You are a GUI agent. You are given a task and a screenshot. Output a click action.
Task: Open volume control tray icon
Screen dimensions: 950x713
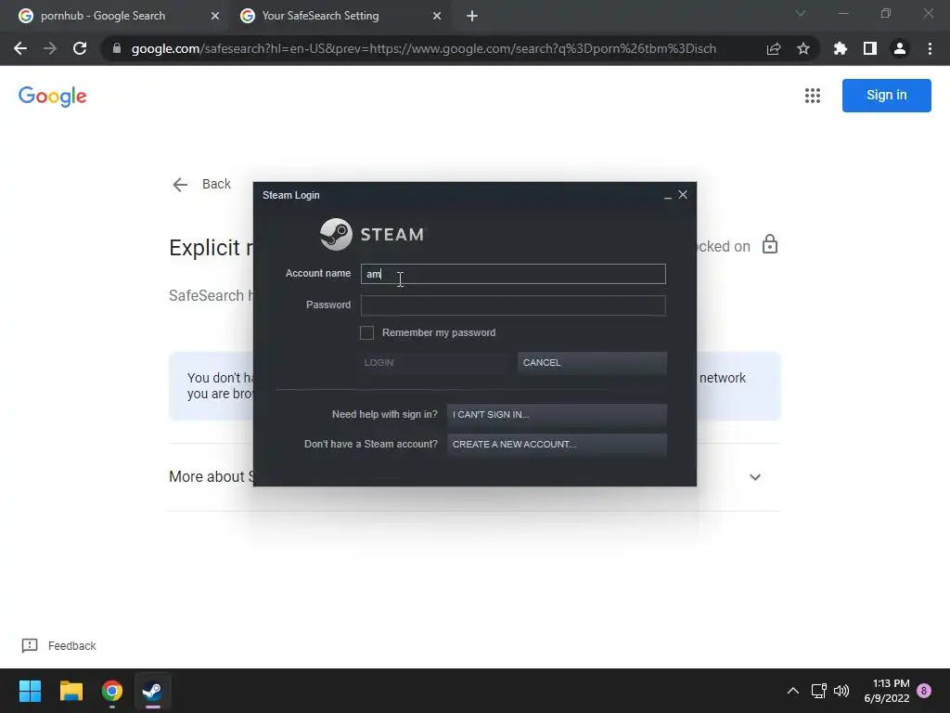[841, 691]
